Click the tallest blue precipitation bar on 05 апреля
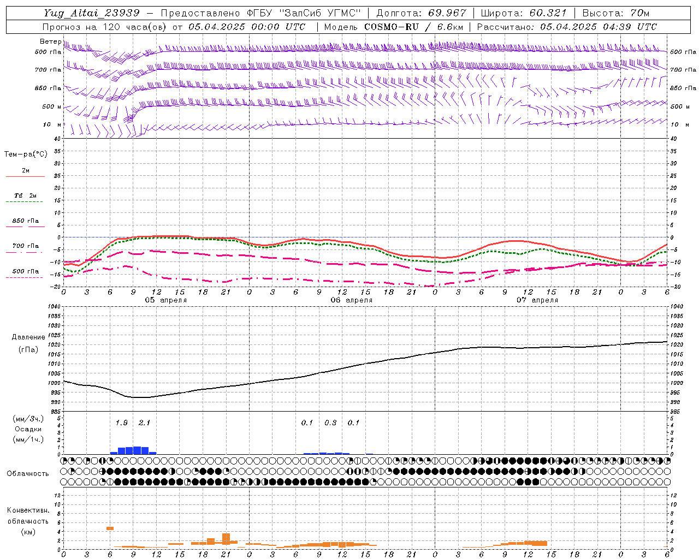 click(137, 450)
